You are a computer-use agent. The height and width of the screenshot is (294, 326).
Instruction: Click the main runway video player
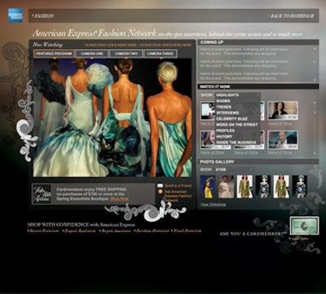tap(112, 118)
